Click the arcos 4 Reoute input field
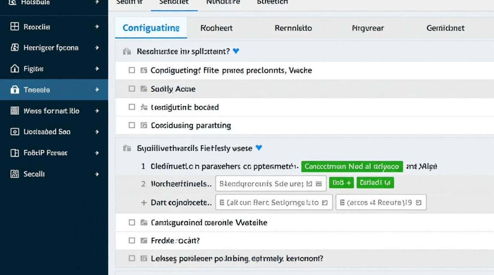 coord(381,202)
